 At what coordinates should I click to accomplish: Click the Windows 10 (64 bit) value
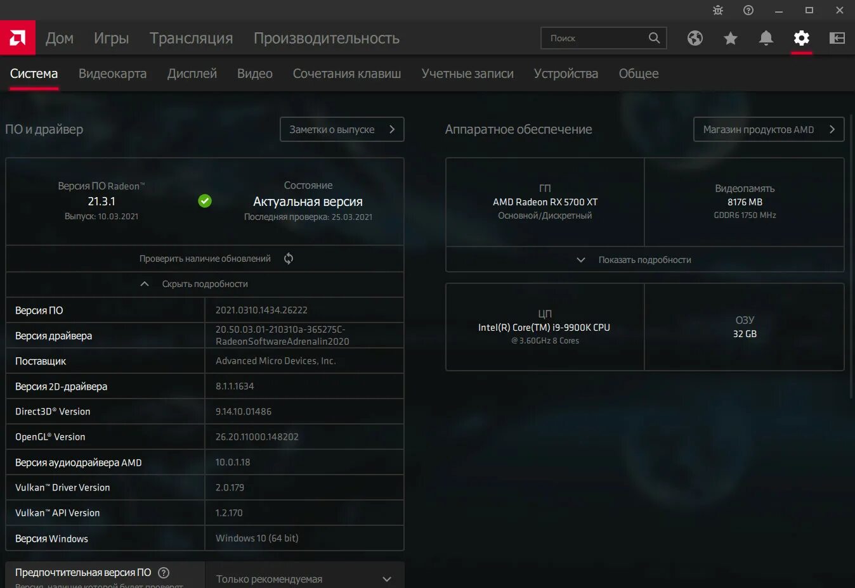click(x=257, y=538)
